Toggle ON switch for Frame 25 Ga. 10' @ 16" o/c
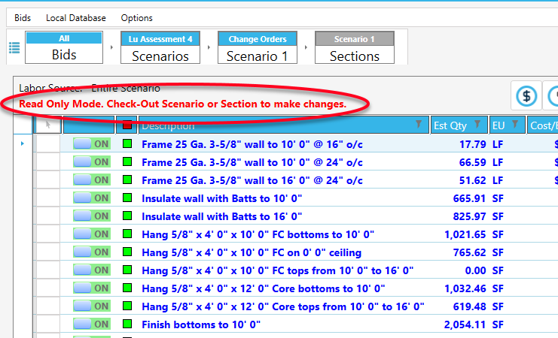 (92, 144)
